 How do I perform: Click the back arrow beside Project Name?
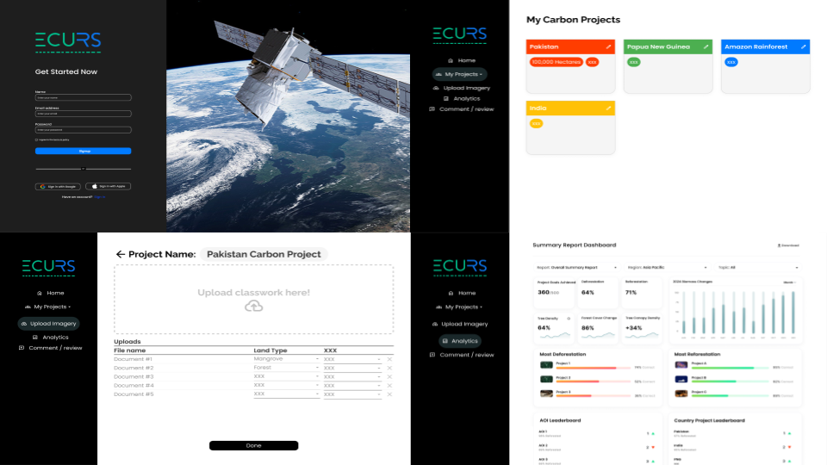(x=121, y=254)
